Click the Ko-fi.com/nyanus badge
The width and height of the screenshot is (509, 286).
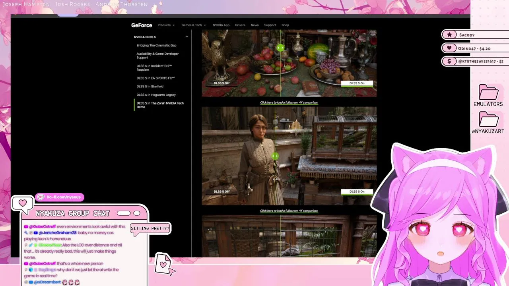[x=60, y=197]
